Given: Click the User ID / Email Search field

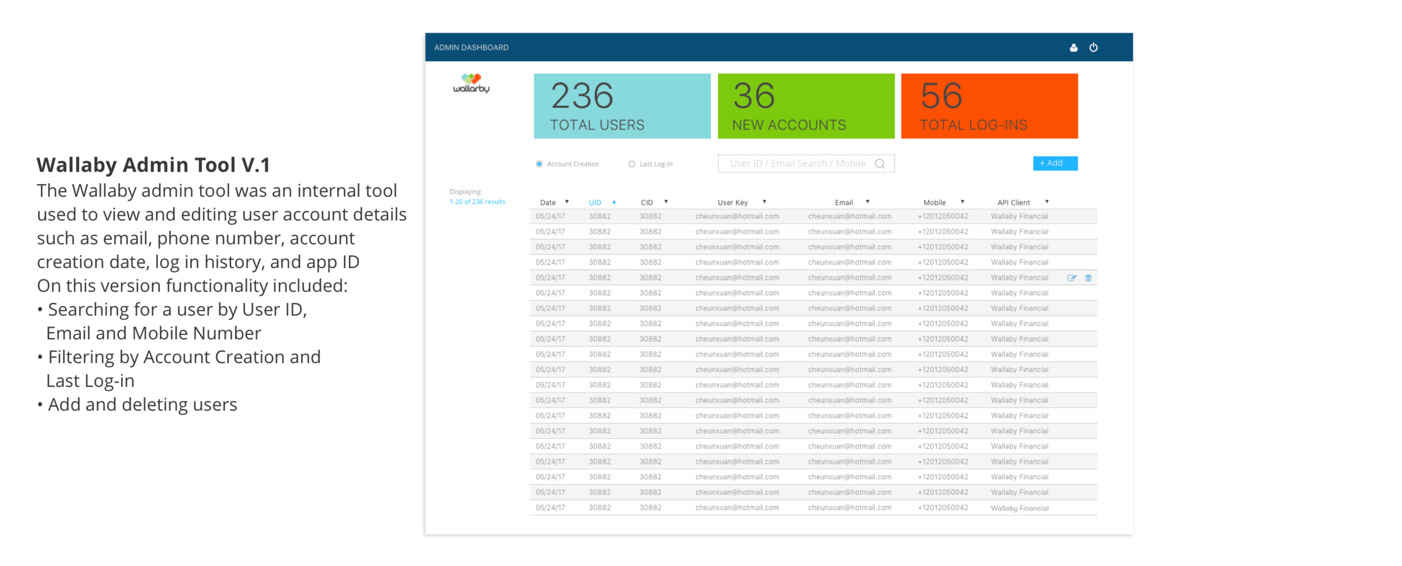Looking at the screenshot, I should pyautogui.click(x=806, y=164).
